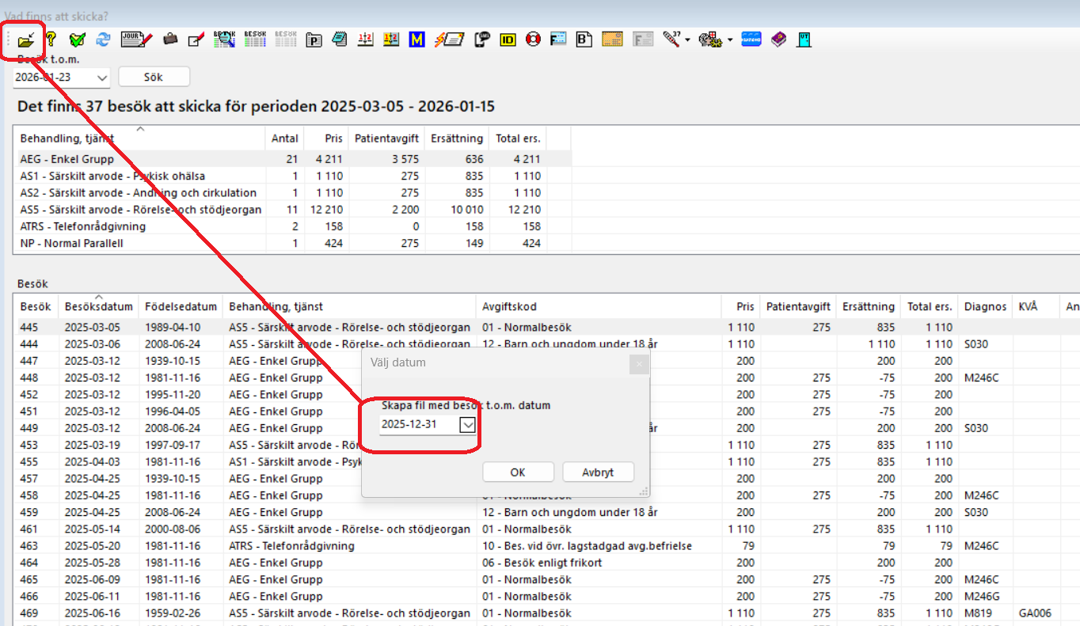
Task: Click the yellow ID icon
Action: 508,39
